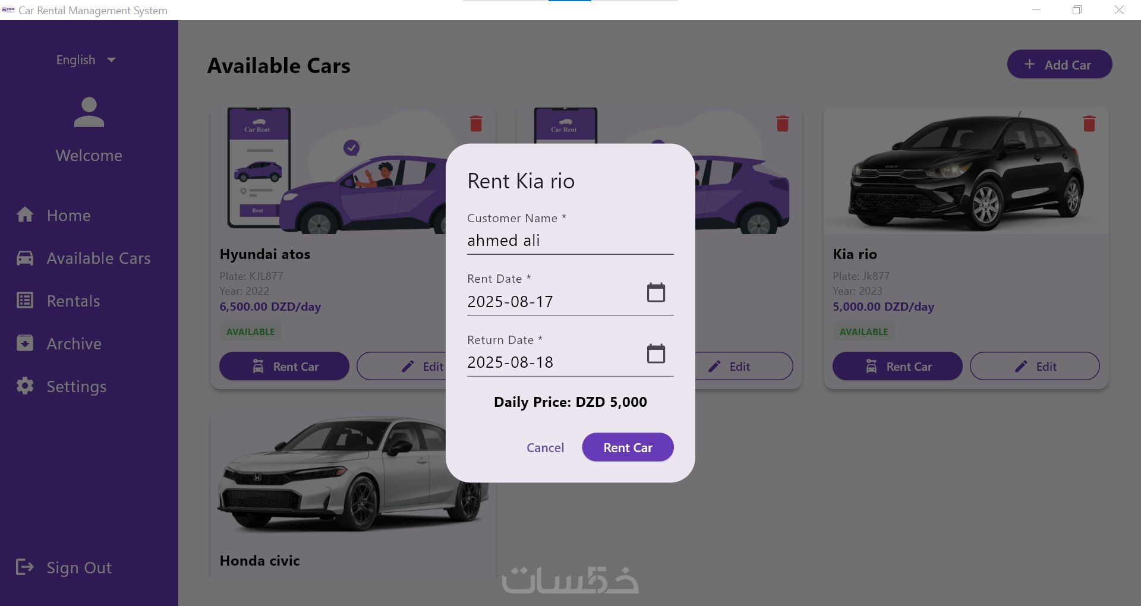
Task: Edit the Kia rio car details
Action: point(1035,367)
